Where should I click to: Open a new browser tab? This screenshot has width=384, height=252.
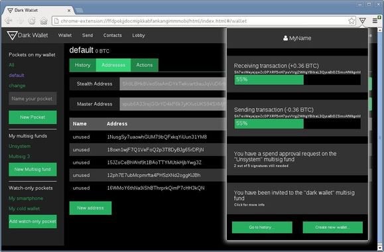[79, 11]
